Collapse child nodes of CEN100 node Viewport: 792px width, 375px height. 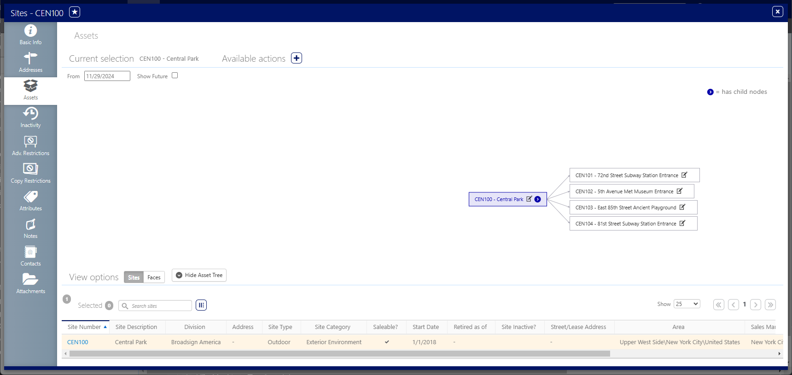click(x=537, y=199)
